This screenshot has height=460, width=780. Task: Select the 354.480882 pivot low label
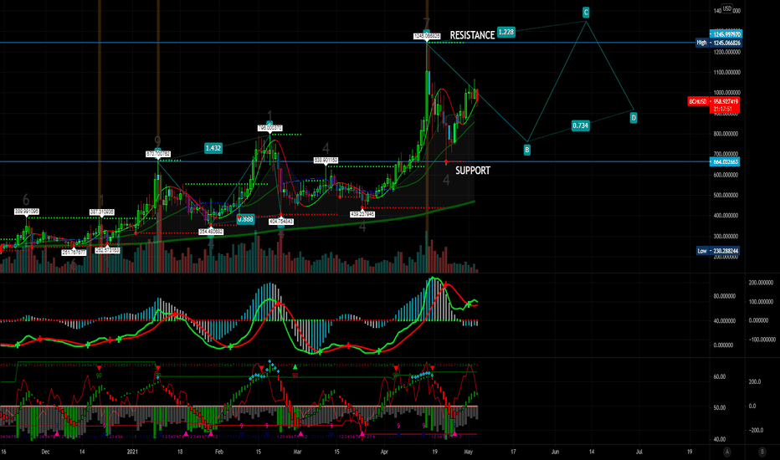pyautogui.click(x=211, y=232)
